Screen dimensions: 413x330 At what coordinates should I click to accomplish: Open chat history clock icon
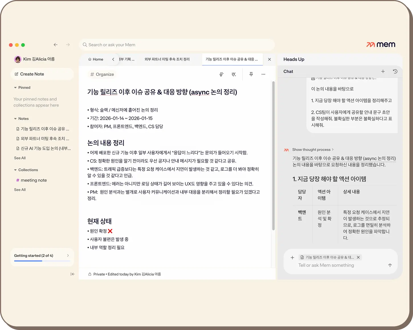(x=395, y=72)
